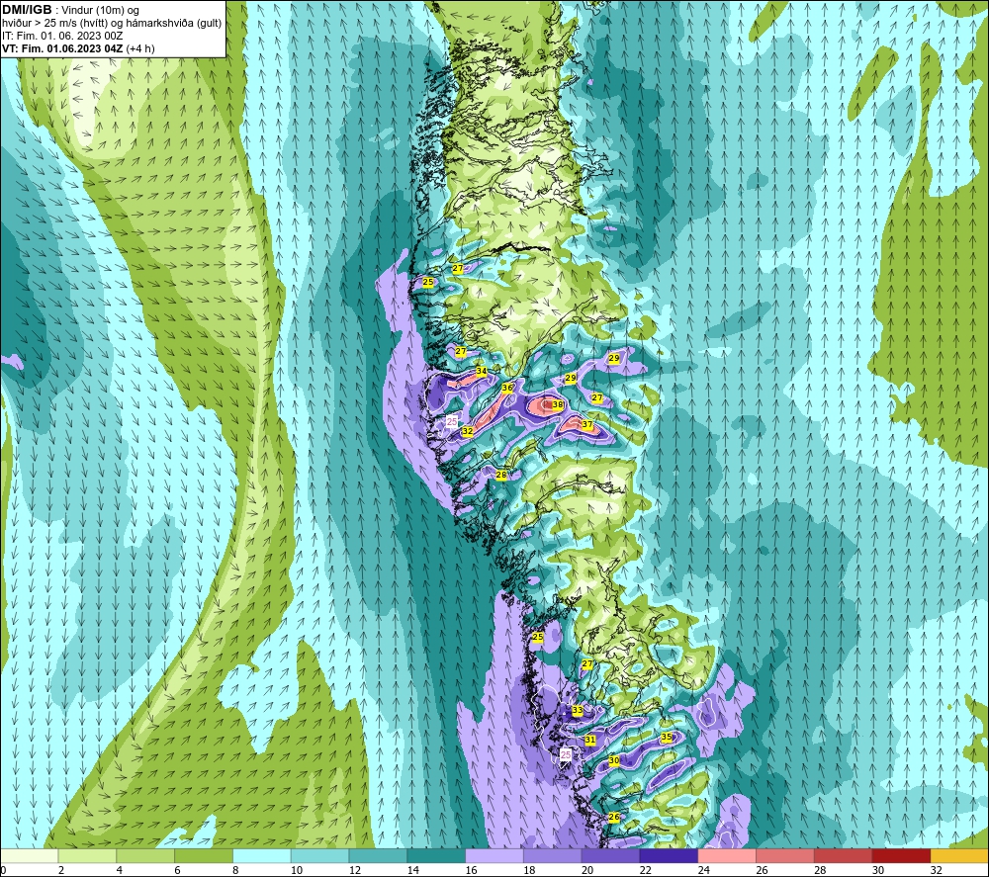
Task: Click the legend scale number 20
Action: [x=587, y=870]
